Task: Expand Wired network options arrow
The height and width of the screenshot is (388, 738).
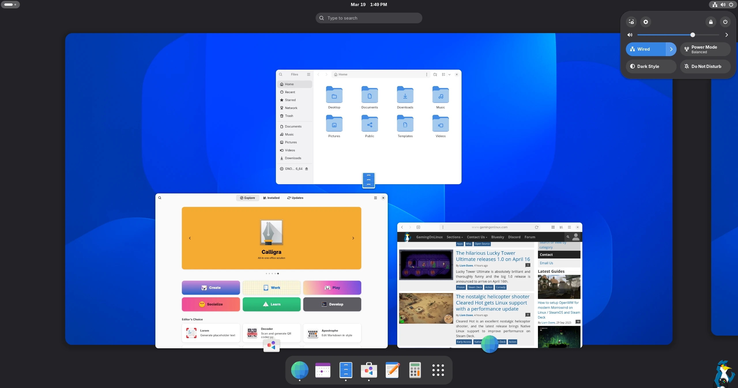Action: [x=671, y=49]
